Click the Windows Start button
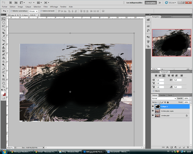193x154 pixels. (4, 151)
